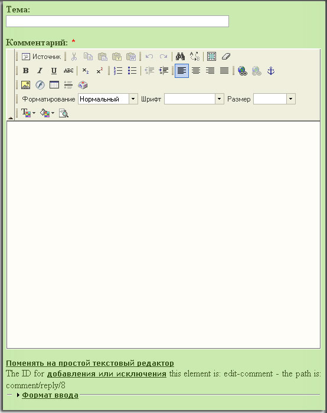
Task: Insert a bulleted list
Action: click(132, 71)
